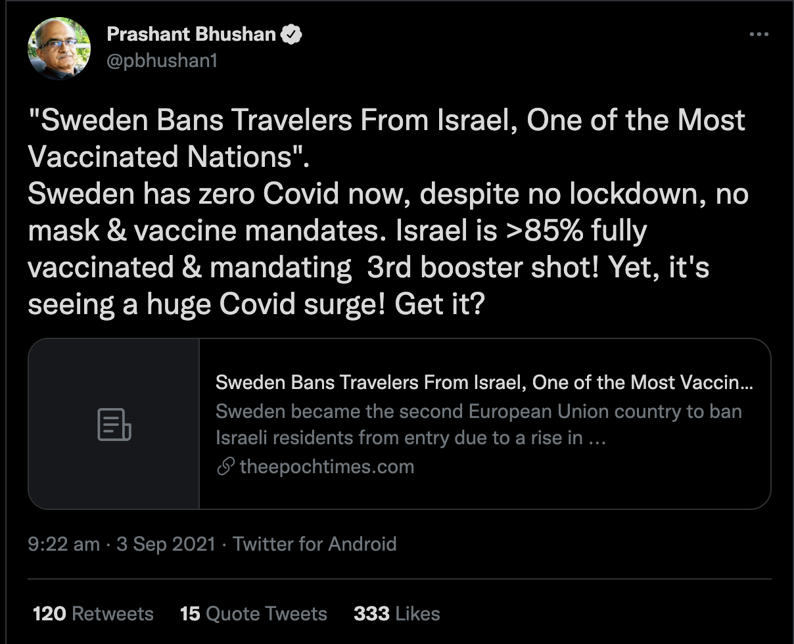Open the three-dot more options menu

tap(759, 35)
